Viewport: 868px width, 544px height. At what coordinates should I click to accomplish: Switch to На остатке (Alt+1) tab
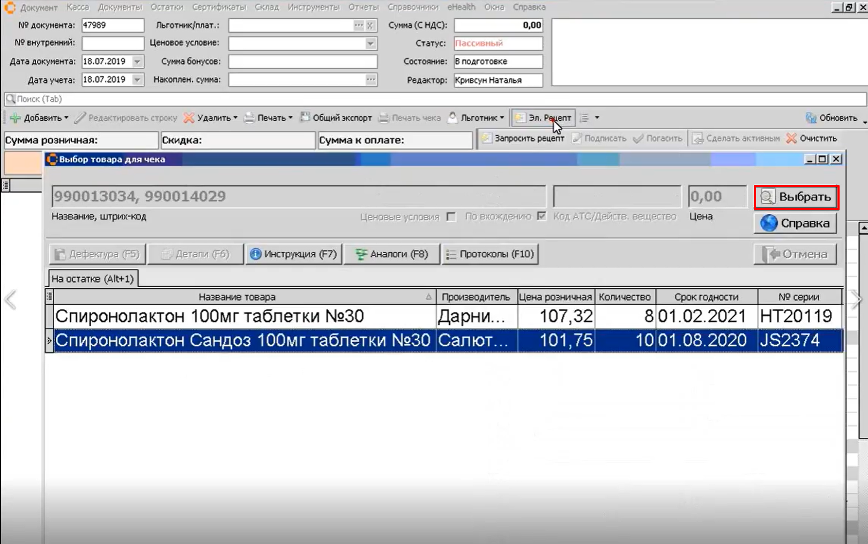(92, 279)
